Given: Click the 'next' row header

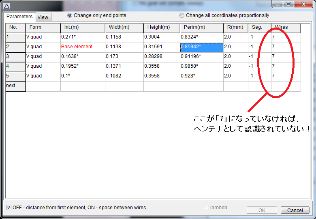Looking at the screenshot, I should (x=15, y=86).
